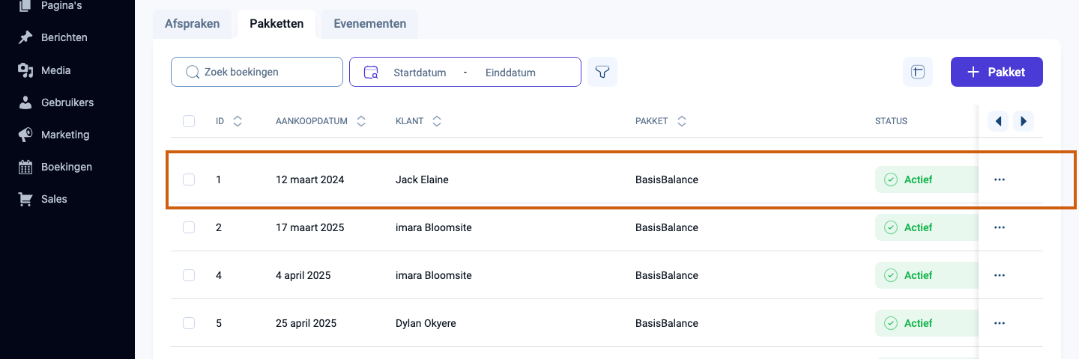Open the filter funnel icon
The image size is (1079, 359).
(602, 72)
